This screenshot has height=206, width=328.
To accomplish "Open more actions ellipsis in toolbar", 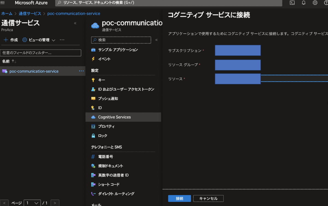I will click(x=62, y=40).
